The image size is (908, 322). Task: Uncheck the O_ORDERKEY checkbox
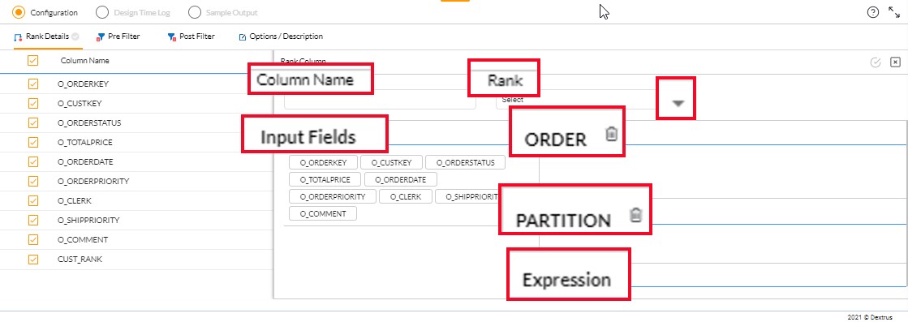click(33, 84)
